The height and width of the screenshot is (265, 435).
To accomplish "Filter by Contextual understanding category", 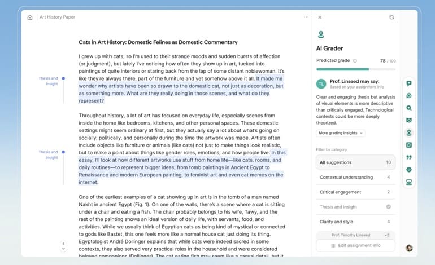I will tap(355, 177).
